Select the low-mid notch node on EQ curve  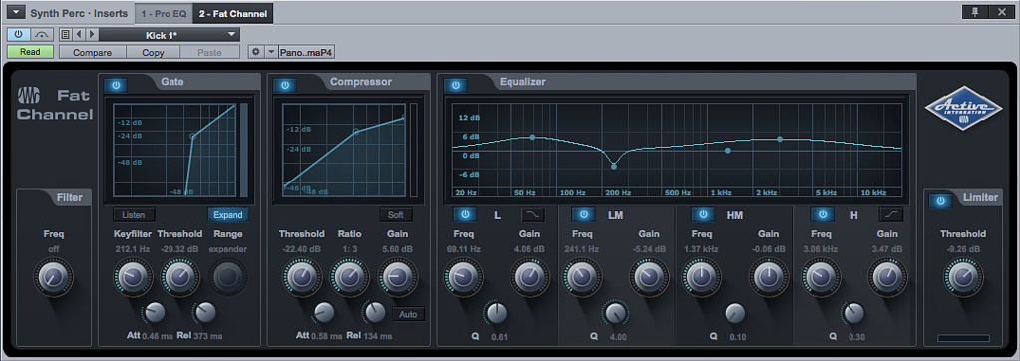click(614, 167)
